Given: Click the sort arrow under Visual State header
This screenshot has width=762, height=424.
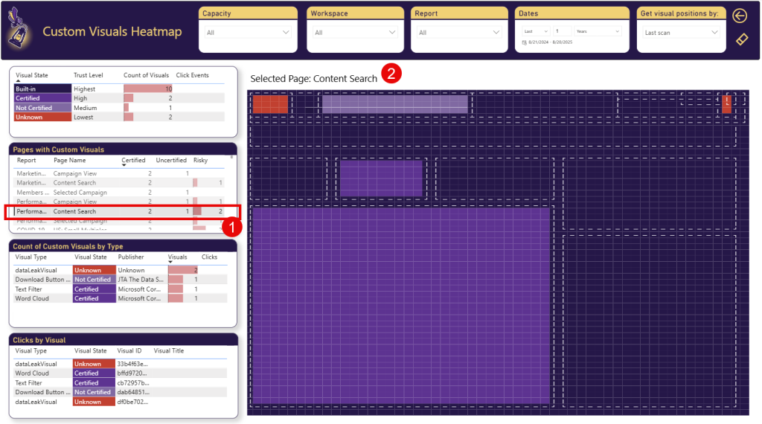Looking at the screenshot, I should 18,80.
